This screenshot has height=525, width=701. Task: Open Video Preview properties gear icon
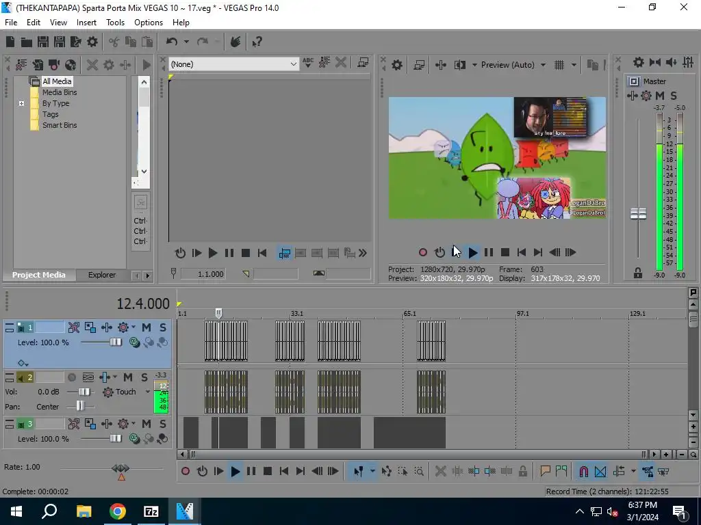[397, 65]
